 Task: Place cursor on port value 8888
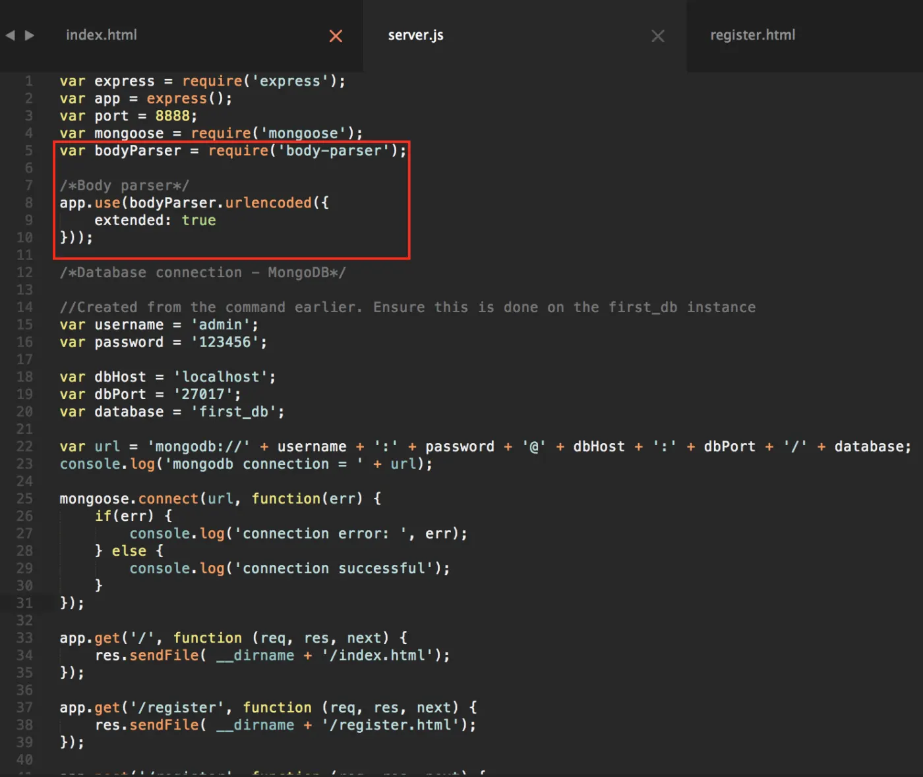coord(172,116)
